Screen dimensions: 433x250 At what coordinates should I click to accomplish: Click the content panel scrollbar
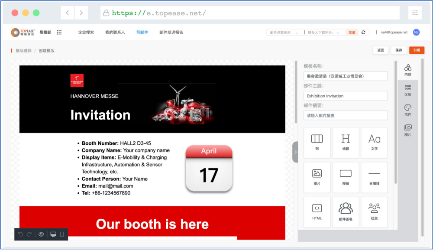coord(395,122)
